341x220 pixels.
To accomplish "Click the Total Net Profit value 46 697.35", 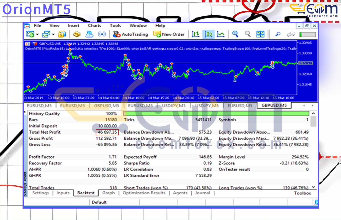I will click(107, 132).
